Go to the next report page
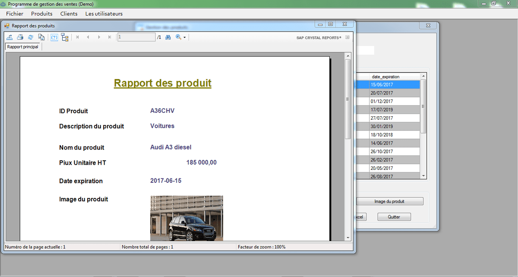 tap(99, 38)
